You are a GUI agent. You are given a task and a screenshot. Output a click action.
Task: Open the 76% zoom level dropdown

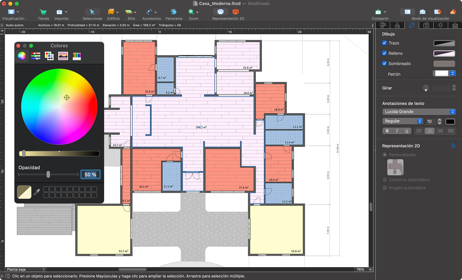[364, 269]
